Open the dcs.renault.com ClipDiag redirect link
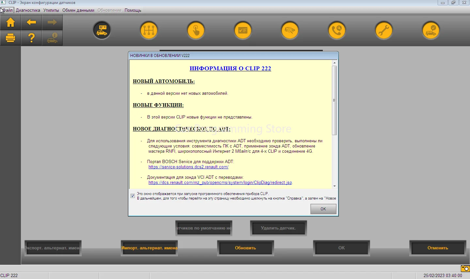 tap(220, 182)
